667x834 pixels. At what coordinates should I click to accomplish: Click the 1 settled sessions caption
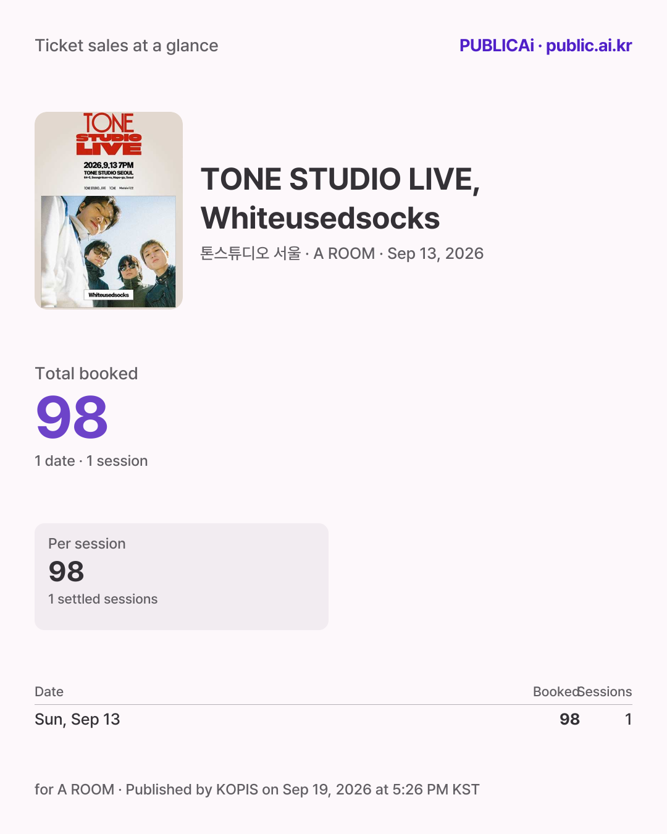click(103, 599)
